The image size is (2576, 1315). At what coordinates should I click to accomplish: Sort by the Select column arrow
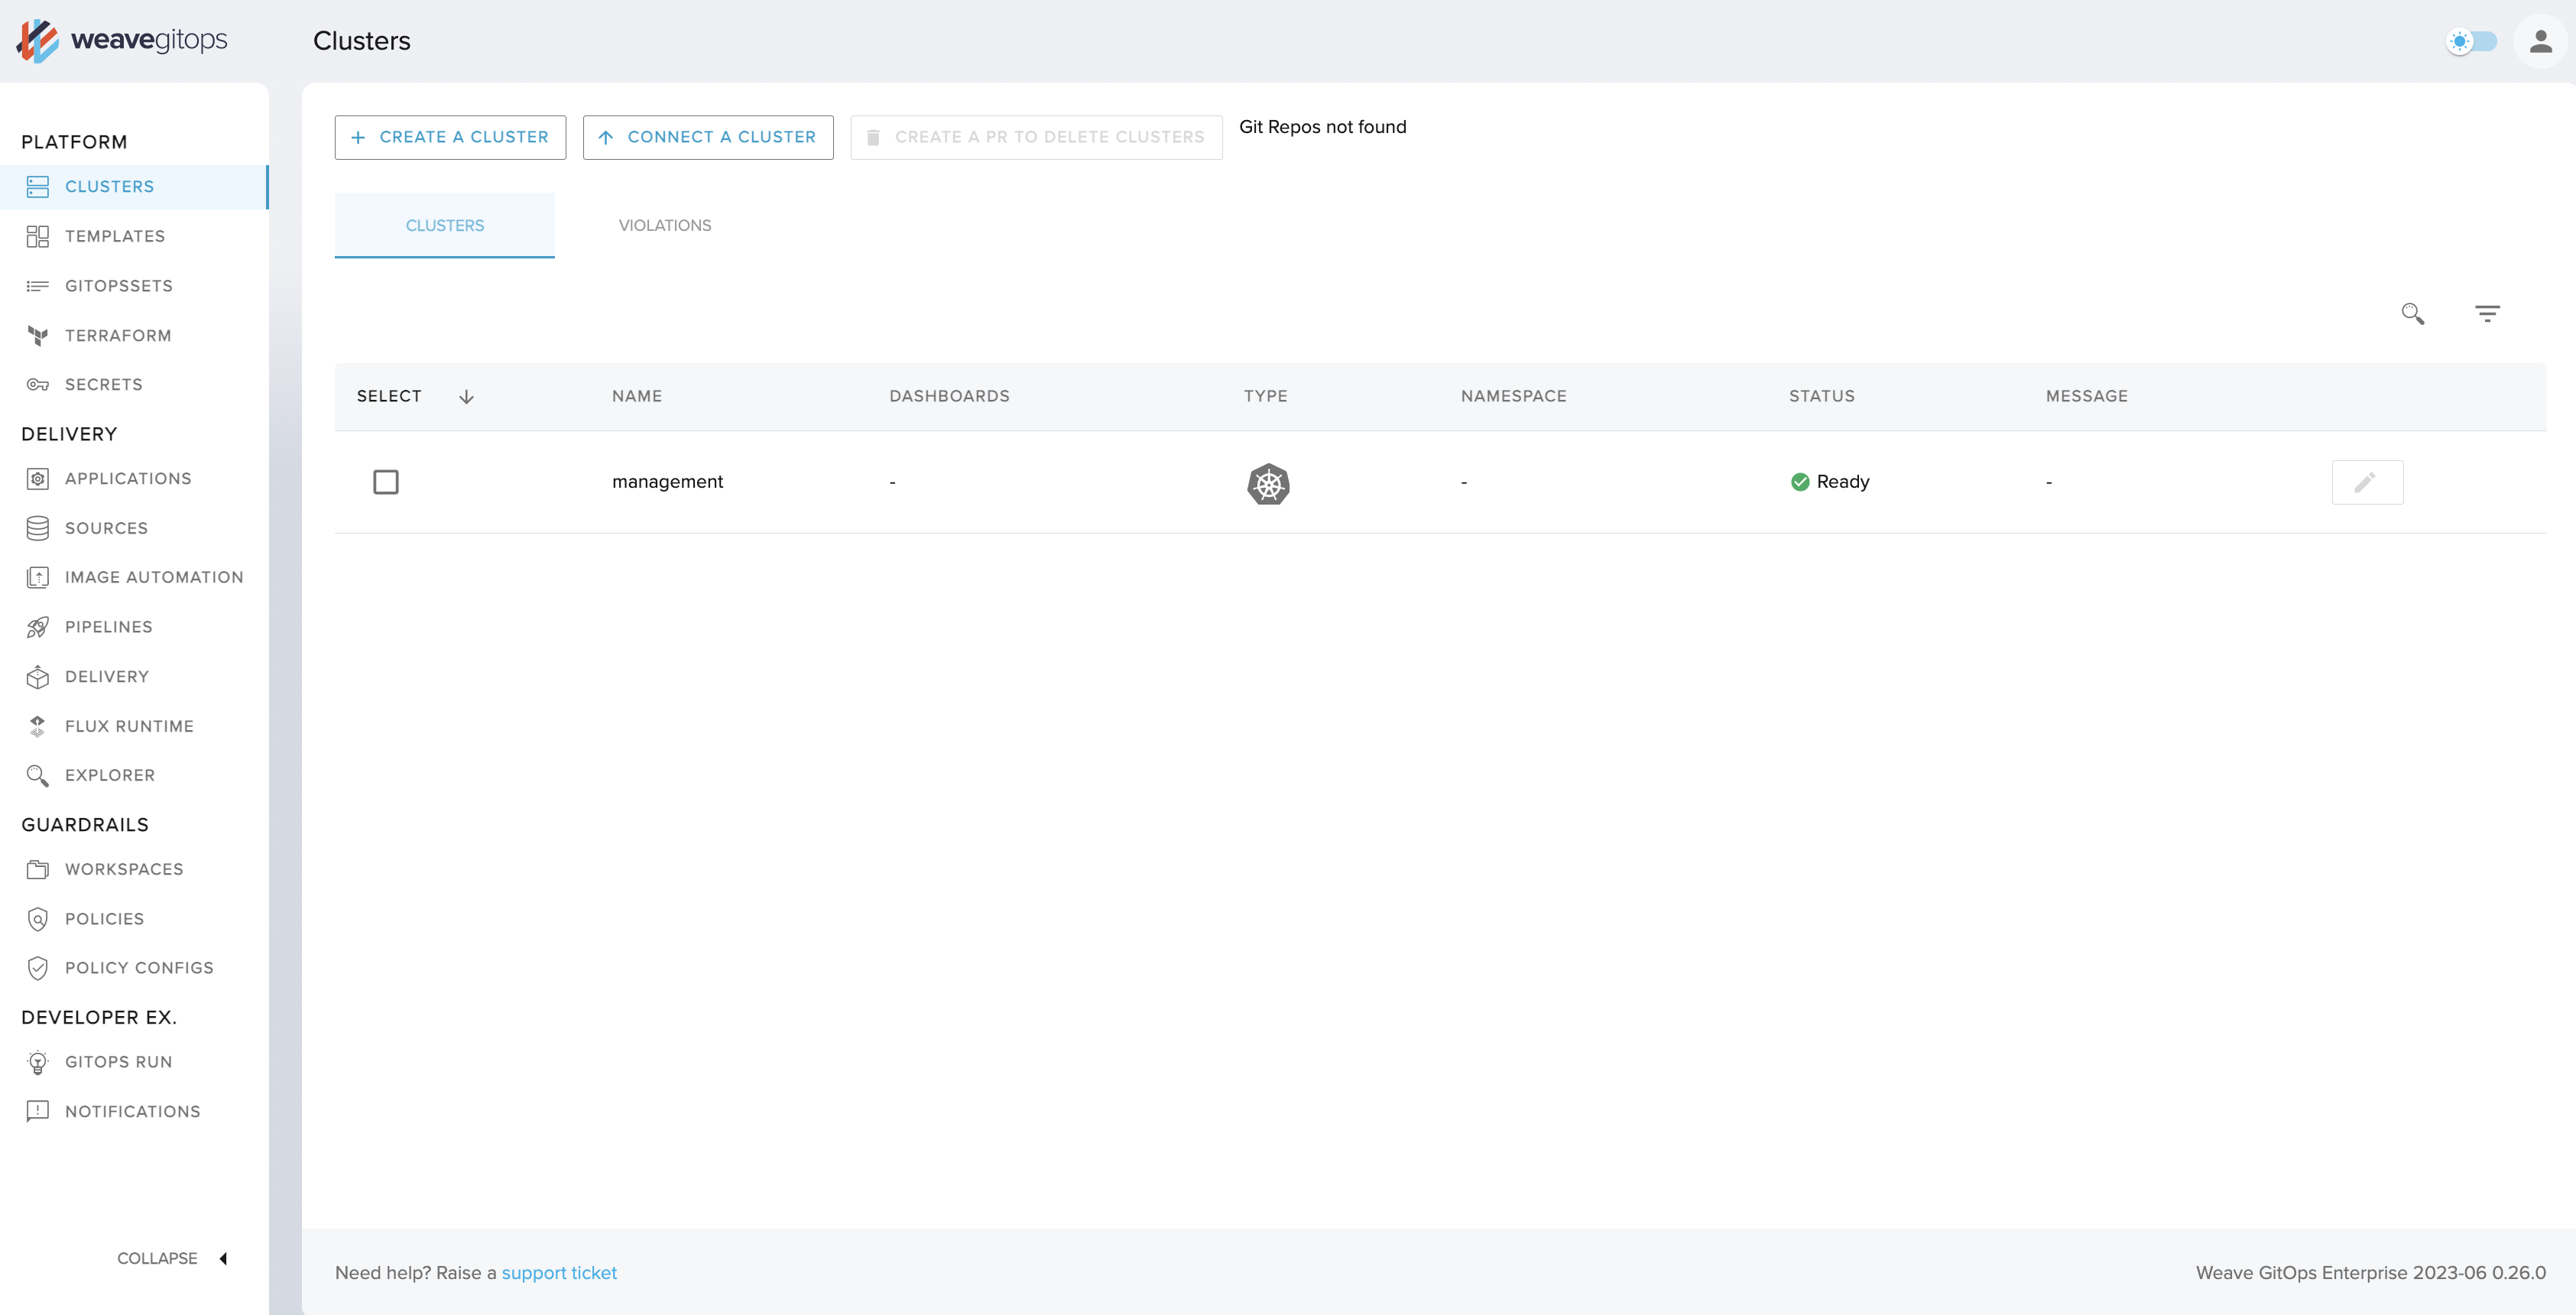[466, 397]
